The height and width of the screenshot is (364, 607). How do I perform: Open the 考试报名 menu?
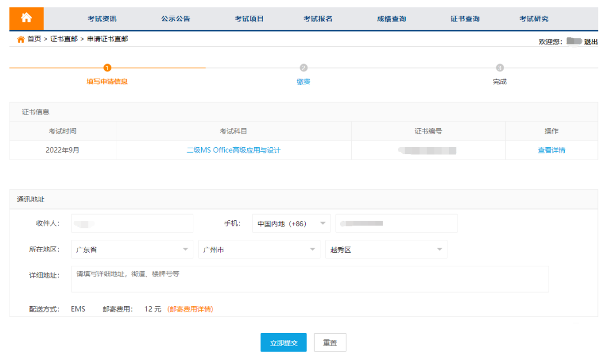pyautogui.click(x=318, y=19)
